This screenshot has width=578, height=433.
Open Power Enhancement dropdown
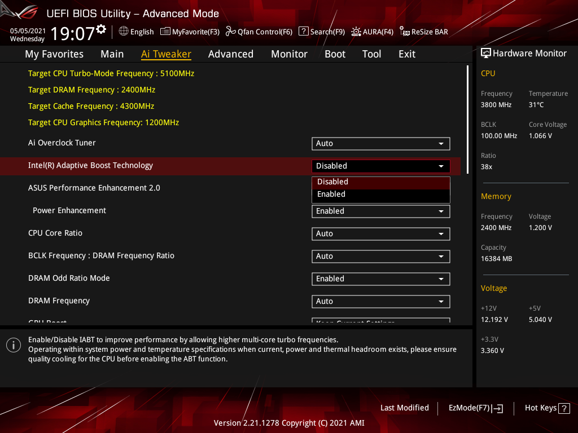pyautogui.click(x=381, y=211)
